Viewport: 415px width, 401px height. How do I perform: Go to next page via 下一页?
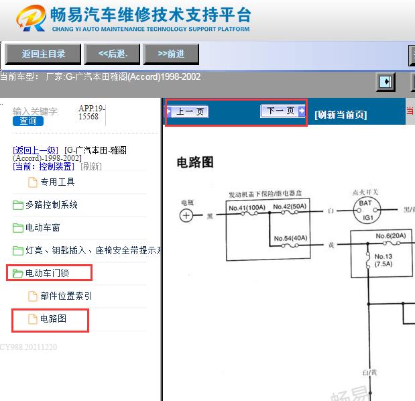tap(283, 111)
